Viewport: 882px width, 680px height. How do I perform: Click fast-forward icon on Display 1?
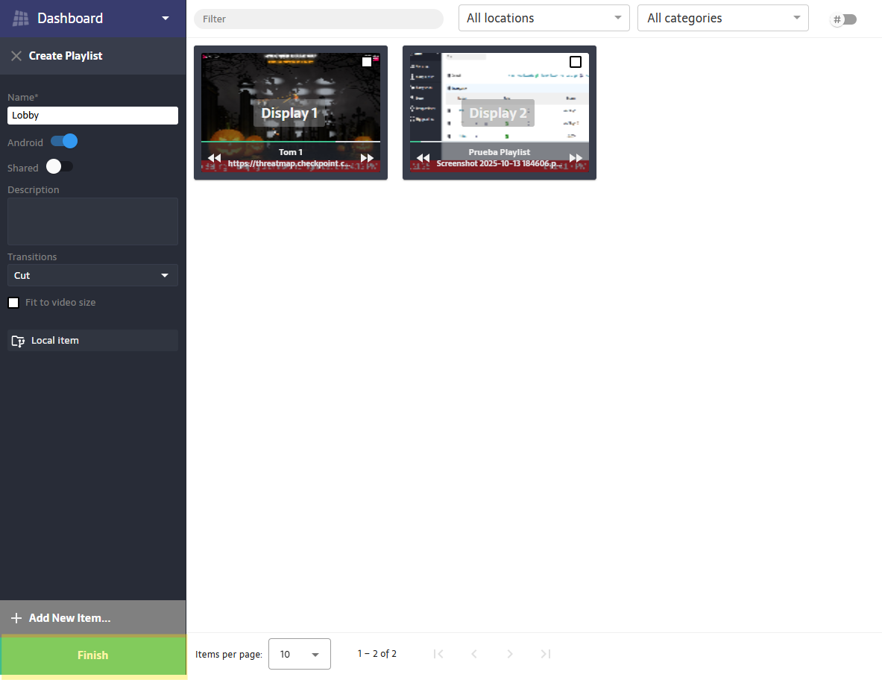[x=367, y=158]
